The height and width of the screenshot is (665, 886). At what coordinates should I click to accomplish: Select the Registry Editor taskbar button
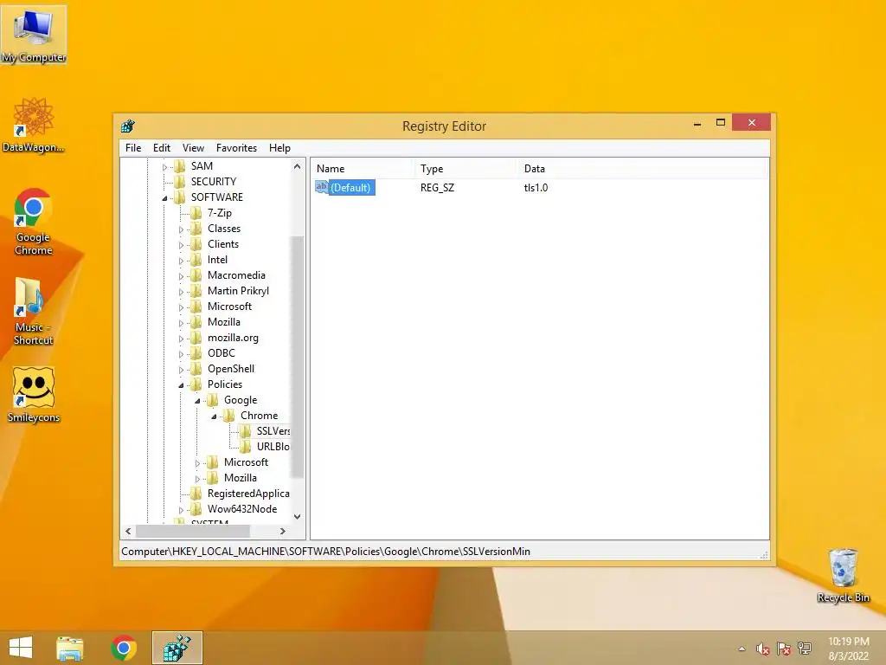pos(177,648)
